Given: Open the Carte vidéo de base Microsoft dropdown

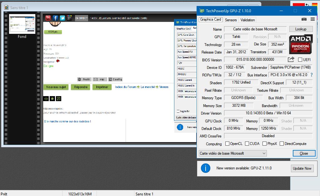Looking at the screenshot, I should tap(232, 153).
